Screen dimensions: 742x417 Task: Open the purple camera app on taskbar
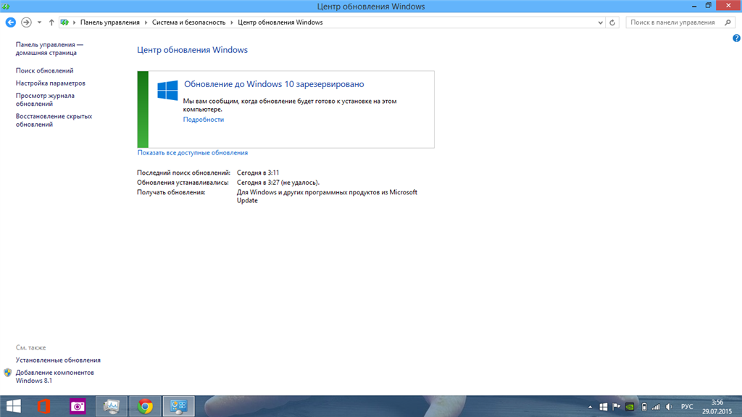click(x=78, y=406)
